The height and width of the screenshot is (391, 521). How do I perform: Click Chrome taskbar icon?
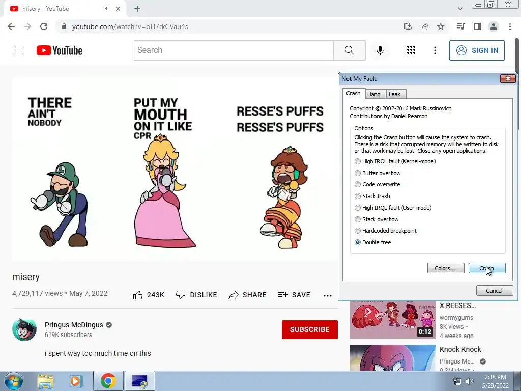[108, 381]
